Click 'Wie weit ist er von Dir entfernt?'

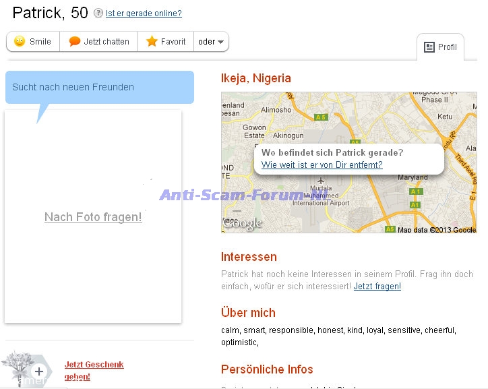coord(322,164)
